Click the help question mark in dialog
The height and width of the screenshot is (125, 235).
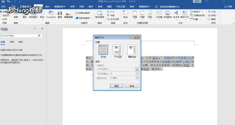pos(131,37)
